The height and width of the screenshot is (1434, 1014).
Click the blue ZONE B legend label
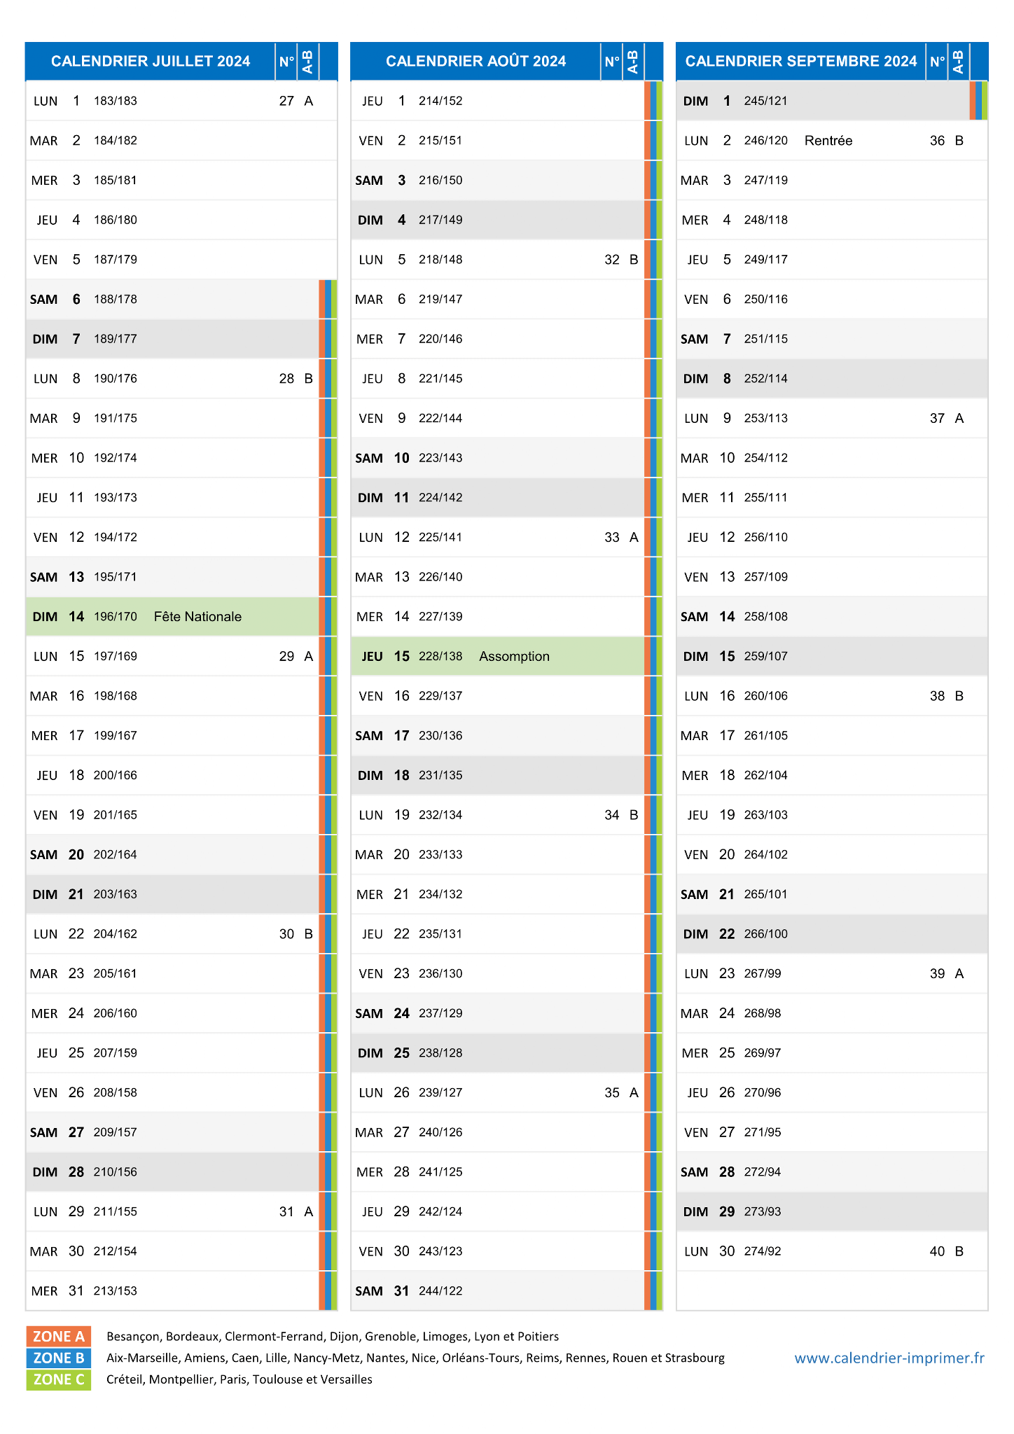click(x=59, y=1358)
